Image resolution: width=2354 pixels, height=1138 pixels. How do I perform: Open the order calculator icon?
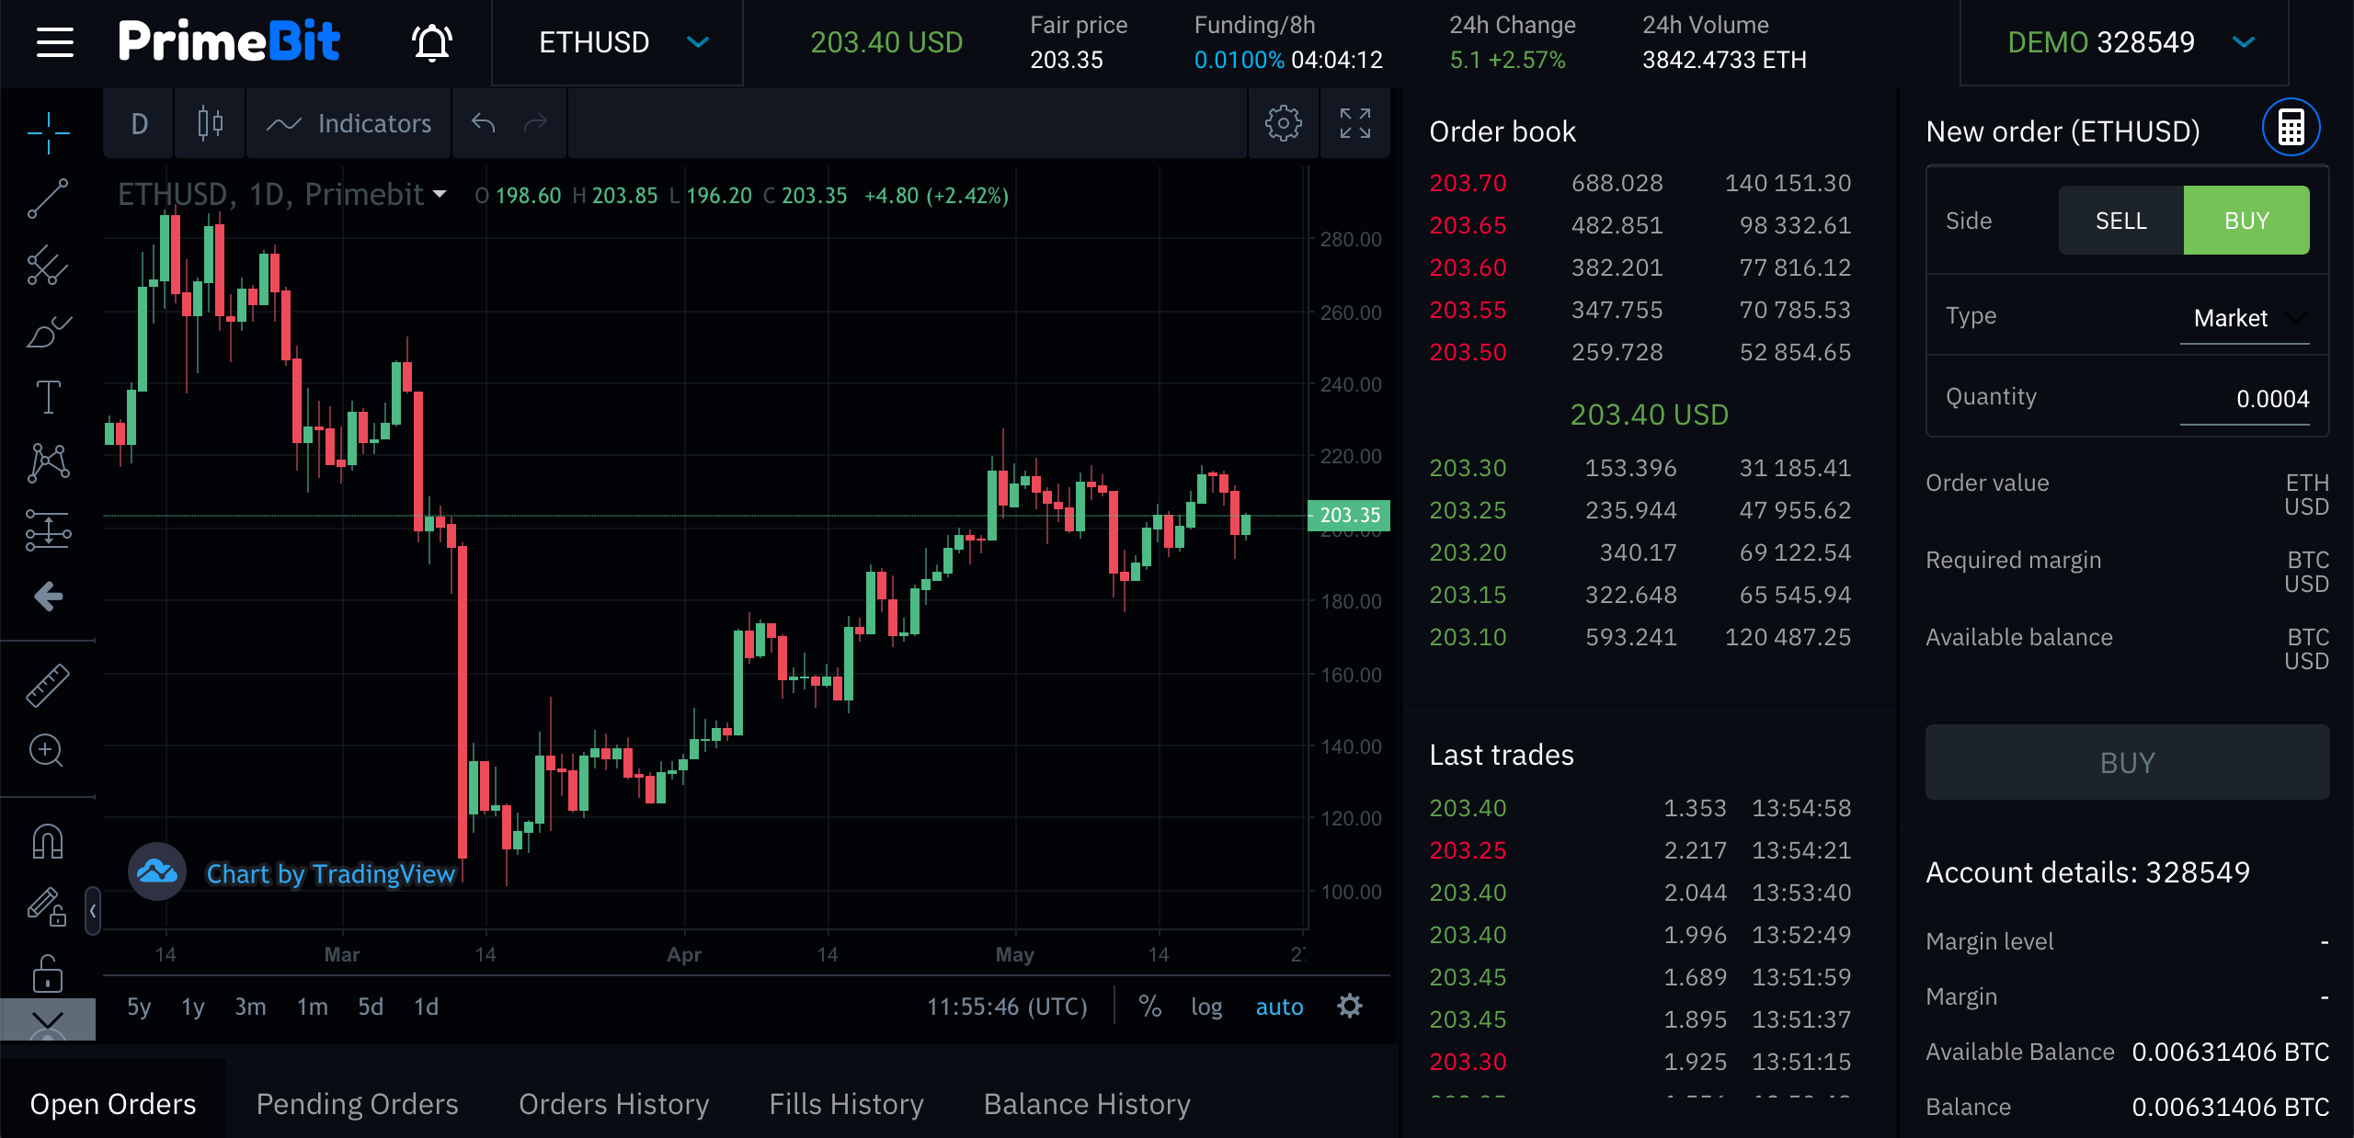click(x=2290, y=128)
